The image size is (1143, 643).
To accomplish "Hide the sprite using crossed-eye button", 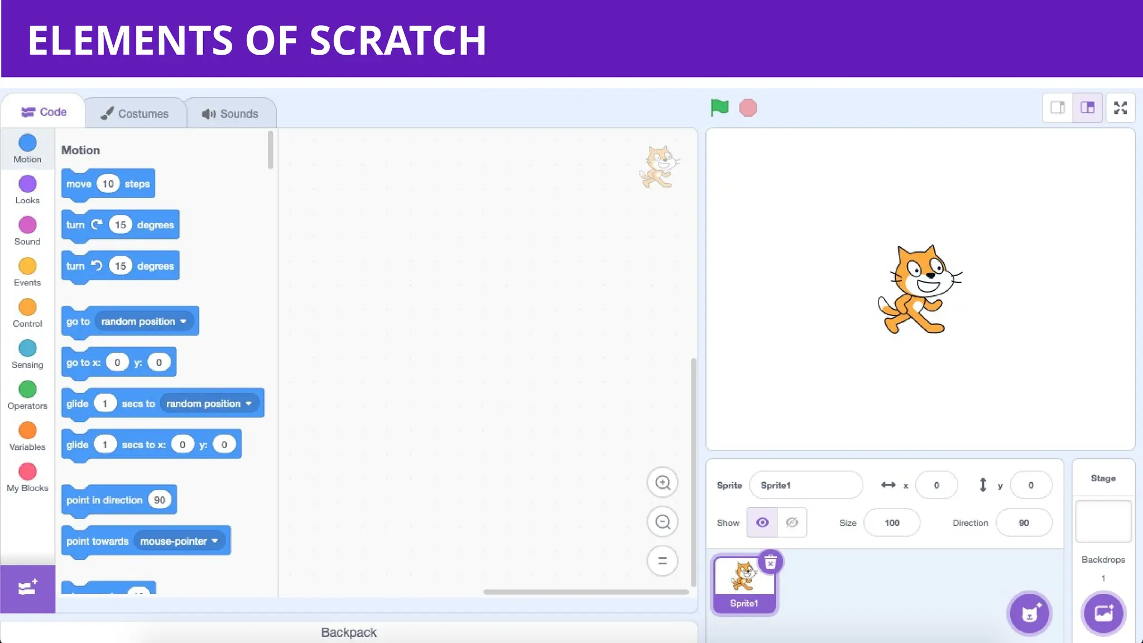I will point(791,522).
